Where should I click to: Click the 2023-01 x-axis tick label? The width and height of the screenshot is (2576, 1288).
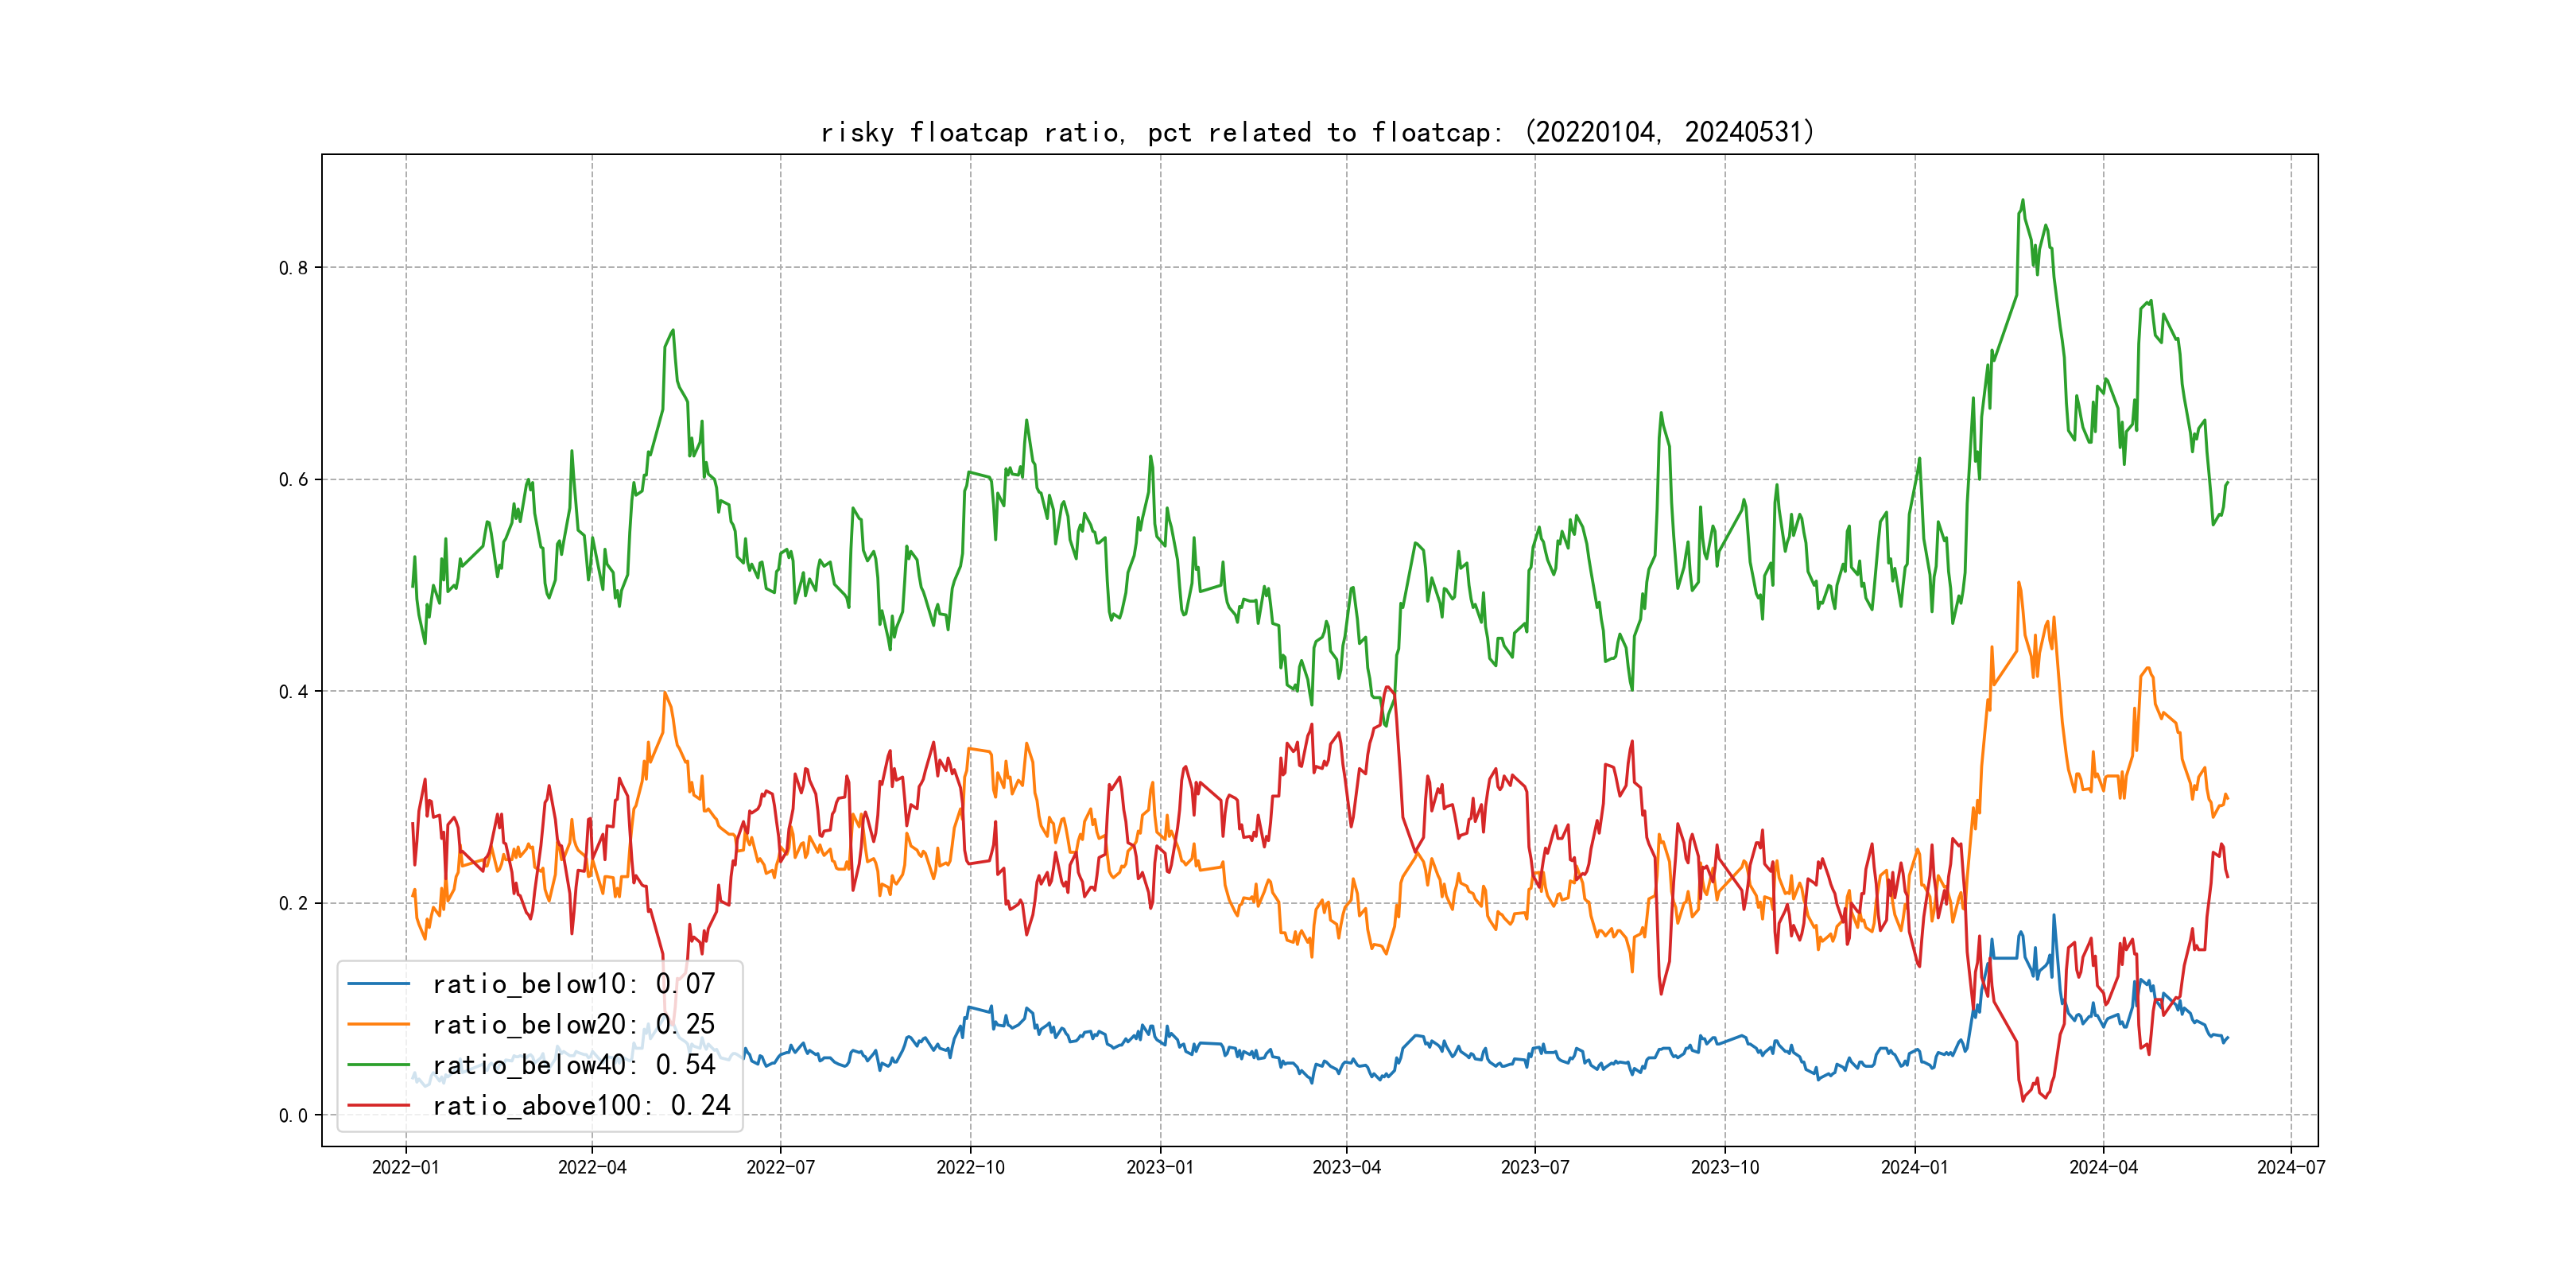(1159, 1167)
